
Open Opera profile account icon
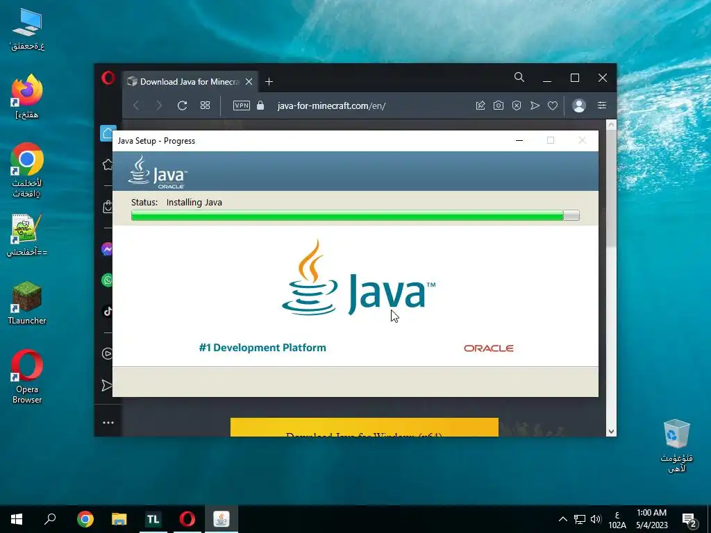point(579,105)
